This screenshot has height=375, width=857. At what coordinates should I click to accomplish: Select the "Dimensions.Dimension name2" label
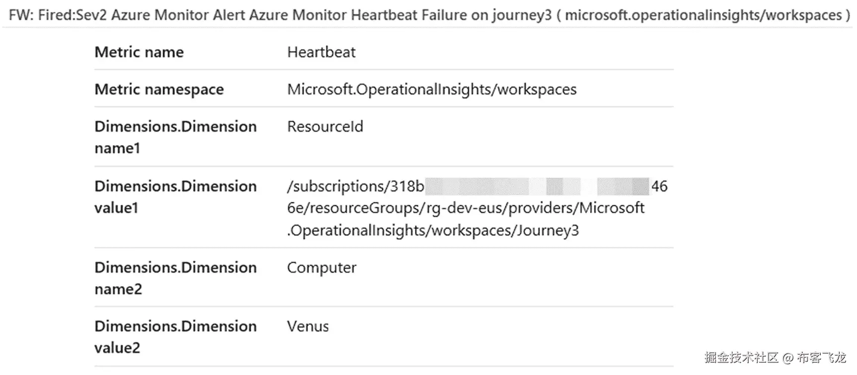175,278
